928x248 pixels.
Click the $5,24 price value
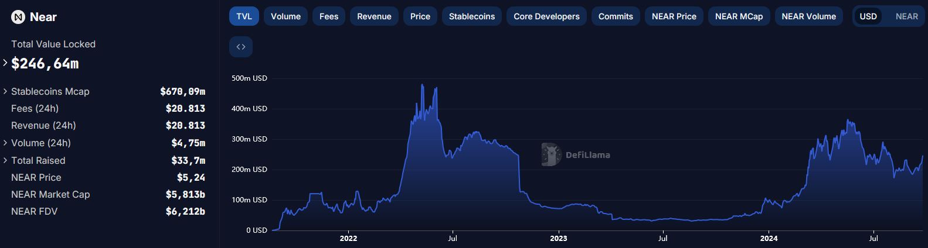191,177
